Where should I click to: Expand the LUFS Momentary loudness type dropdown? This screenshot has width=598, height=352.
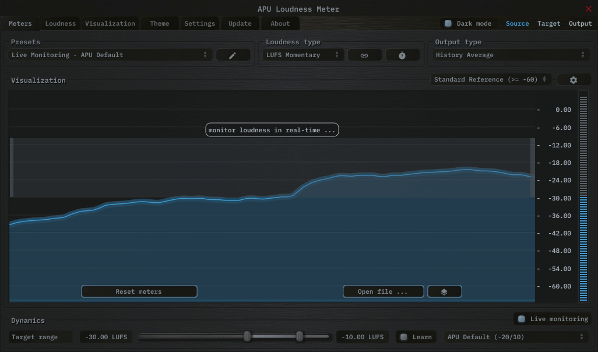pos(302,55)
